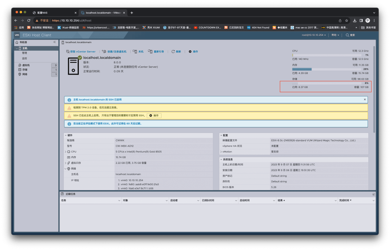The image size is (390, 250).
Task: Select 存储 in the navigator sidebar
Action: 25,70
